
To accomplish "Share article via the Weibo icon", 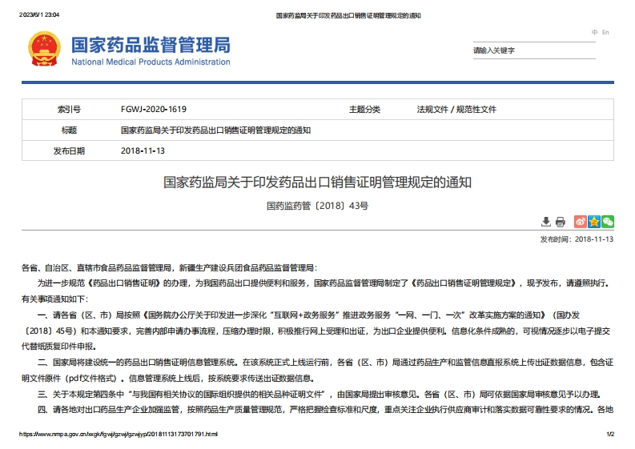I will [x=580, y=222].
